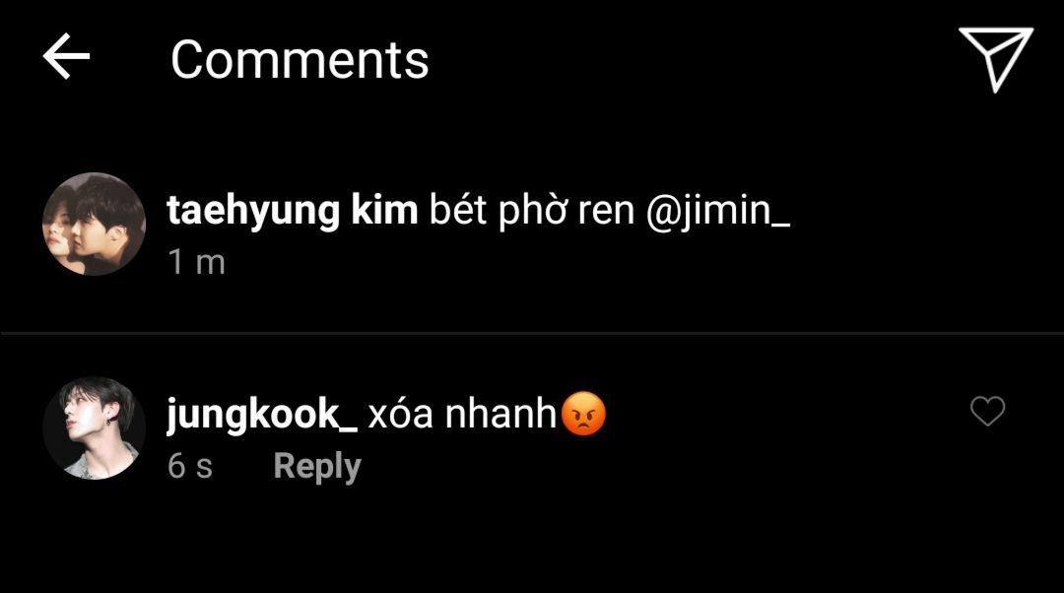Tap divider line under taehyung's caption
This screenshot has width=1064, height=593.
click(532, 333)
